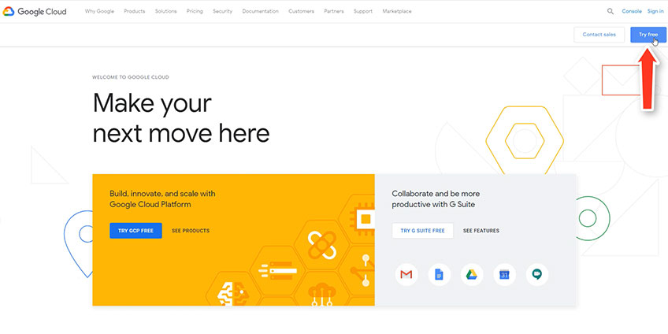Screen dimensions: 668x334
Task: Click the Build, innovate, and scale text
Action: [162, 199]
